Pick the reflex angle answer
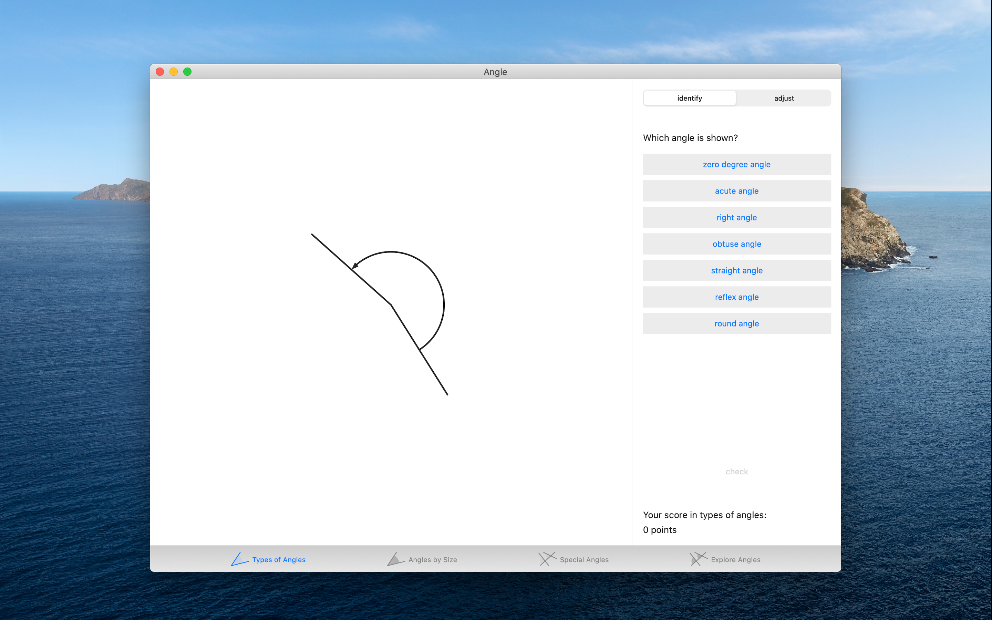 coord(737,297)
